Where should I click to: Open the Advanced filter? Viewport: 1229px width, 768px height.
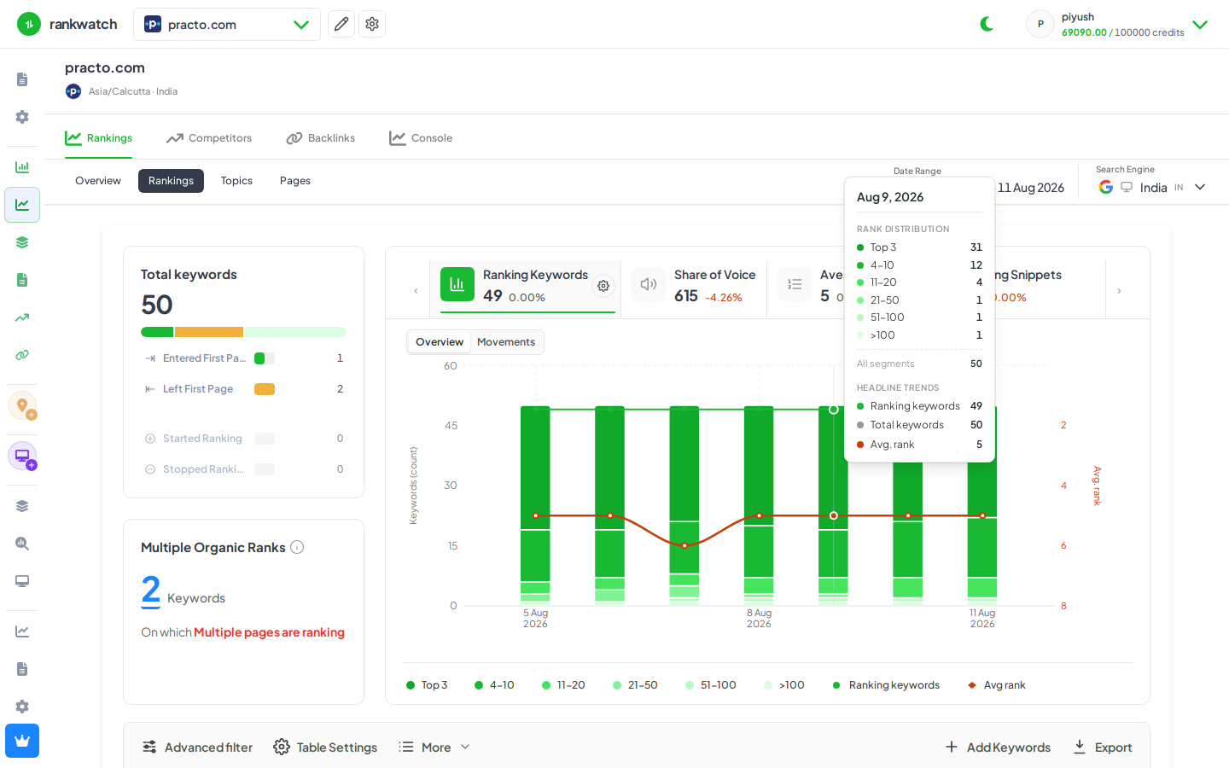point(197,748)
